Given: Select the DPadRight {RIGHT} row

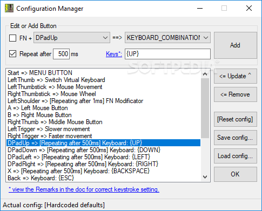Looking at the screenshot, I should click(103, 164).
